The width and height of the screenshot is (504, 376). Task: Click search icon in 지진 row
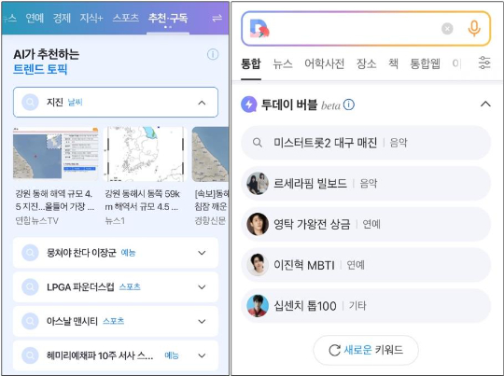pyautogui.click(x=30, y=103)
